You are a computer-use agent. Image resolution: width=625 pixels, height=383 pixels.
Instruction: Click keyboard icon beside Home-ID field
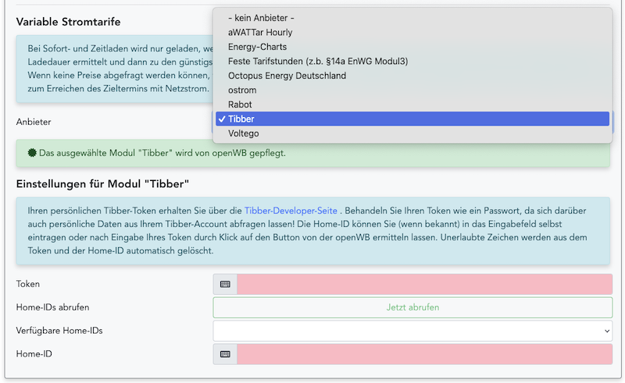click(225, 354)
